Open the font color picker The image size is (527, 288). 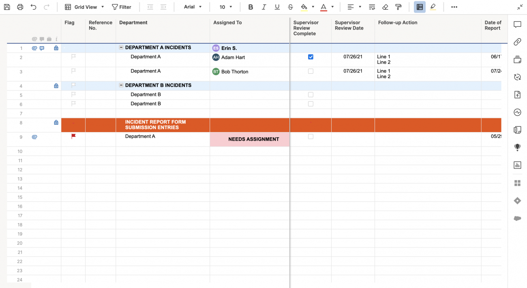(x=332, y=7)
